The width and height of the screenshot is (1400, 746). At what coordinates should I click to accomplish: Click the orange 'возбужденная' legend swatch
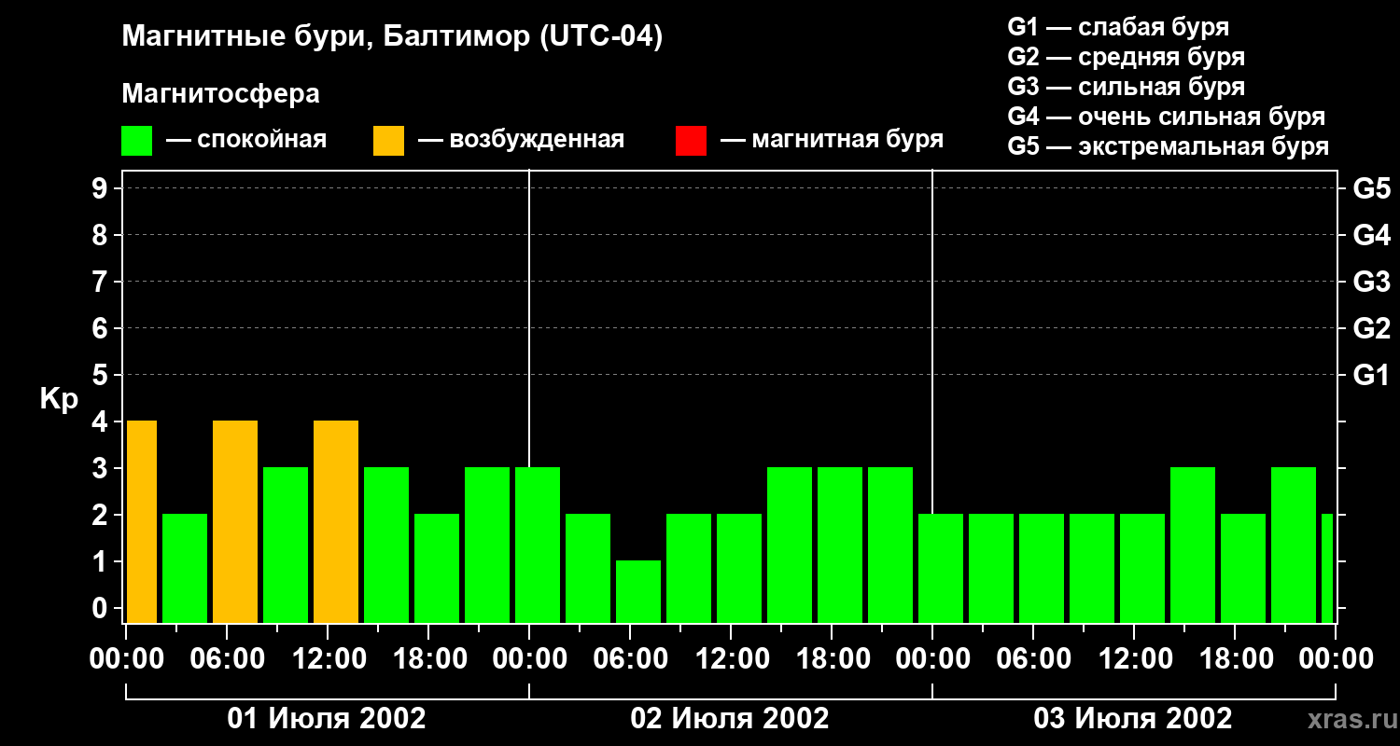pos(388,141)
